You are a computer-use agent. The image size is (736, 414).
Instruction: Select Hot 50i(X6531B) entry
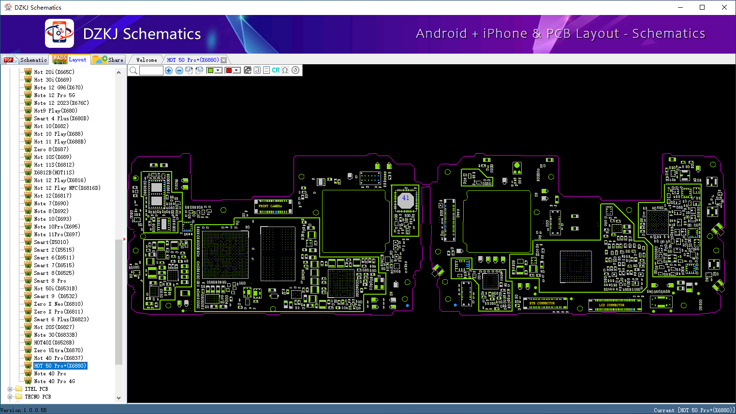[x=56, y=288]
